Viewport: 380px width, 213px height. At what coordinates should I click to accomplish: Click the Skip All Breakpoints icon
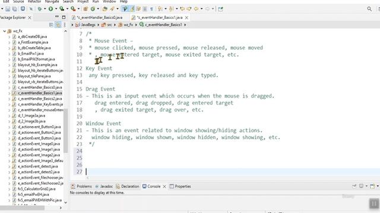pos(31,9)
